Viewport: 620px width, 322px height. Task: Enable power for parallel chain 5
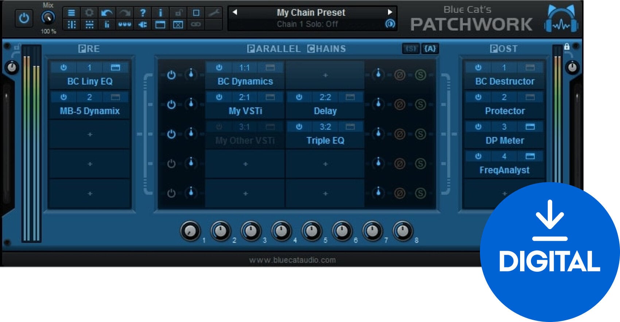tap(171, 193)
